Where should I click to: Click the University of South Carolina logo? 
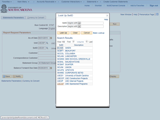16,8
